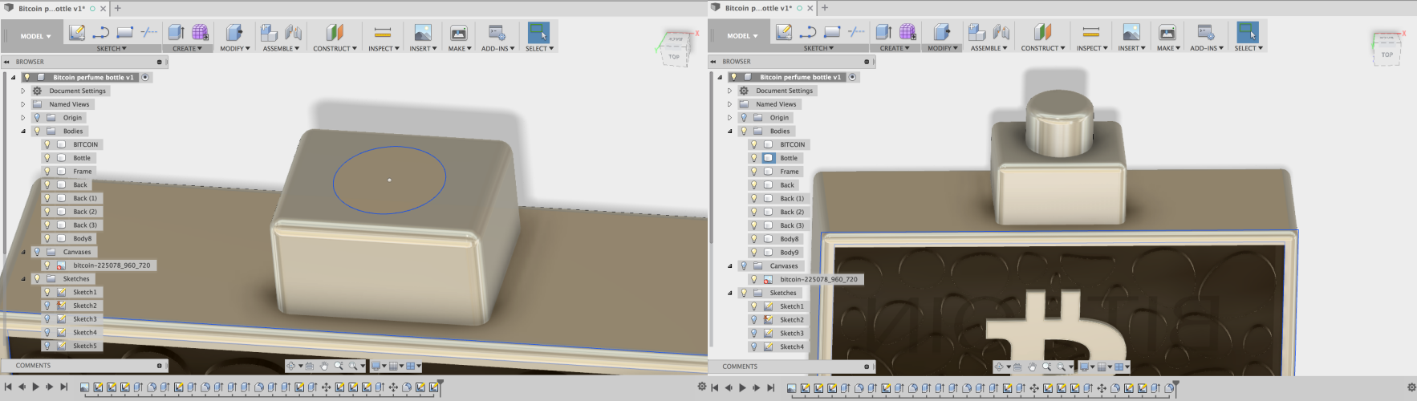Click Create Sketch icon in right window
The height and width of the screenshot is (401, 1417).
coord(784,32)
